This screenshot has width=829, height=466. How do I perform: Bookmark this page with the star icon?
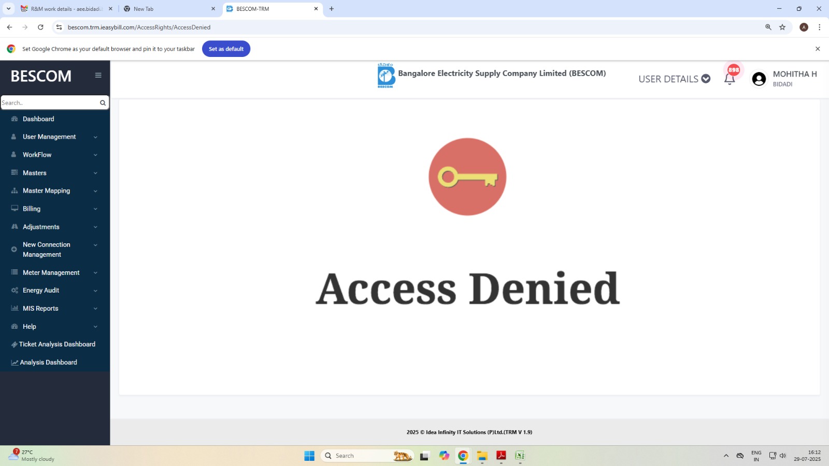[782, 27]
